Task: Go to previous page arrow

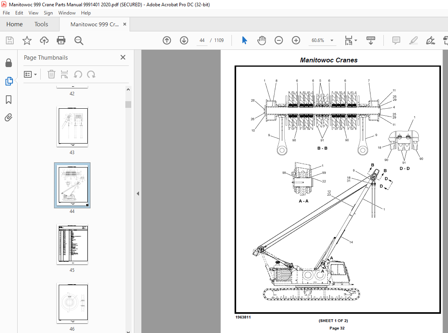Action: (x=167, y=40)
